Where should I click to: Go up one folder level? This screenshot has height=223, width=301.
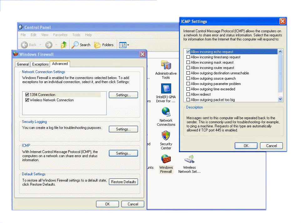coord(64,45)
